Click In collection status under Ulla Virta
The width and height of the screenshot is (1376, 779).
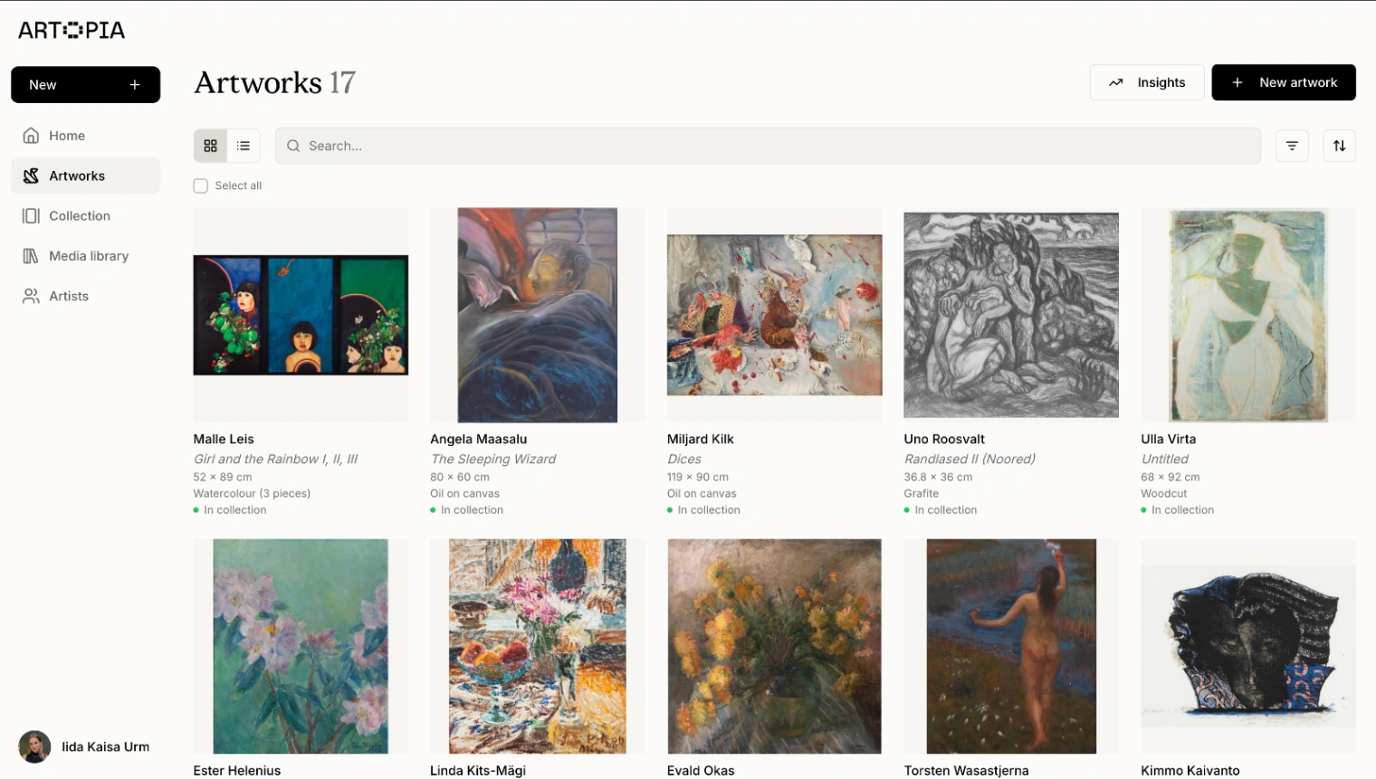(1178, 510)
